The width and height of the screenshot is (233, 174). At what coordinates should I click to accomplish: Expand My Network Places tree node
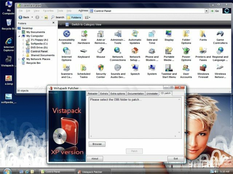click(x=19, y=59)
